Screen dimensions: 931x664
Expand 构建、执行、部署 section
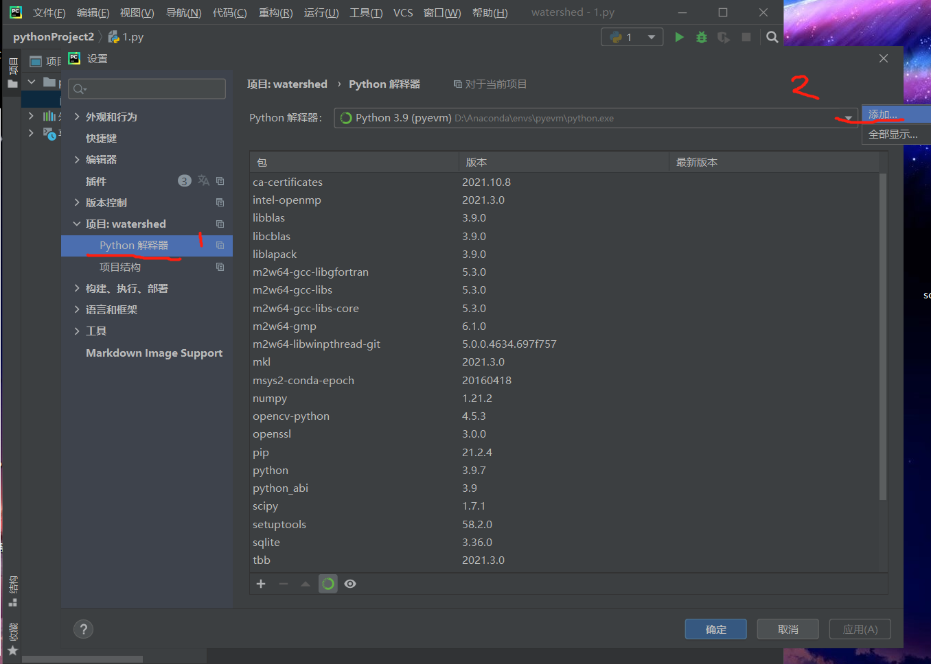(77, 288)
